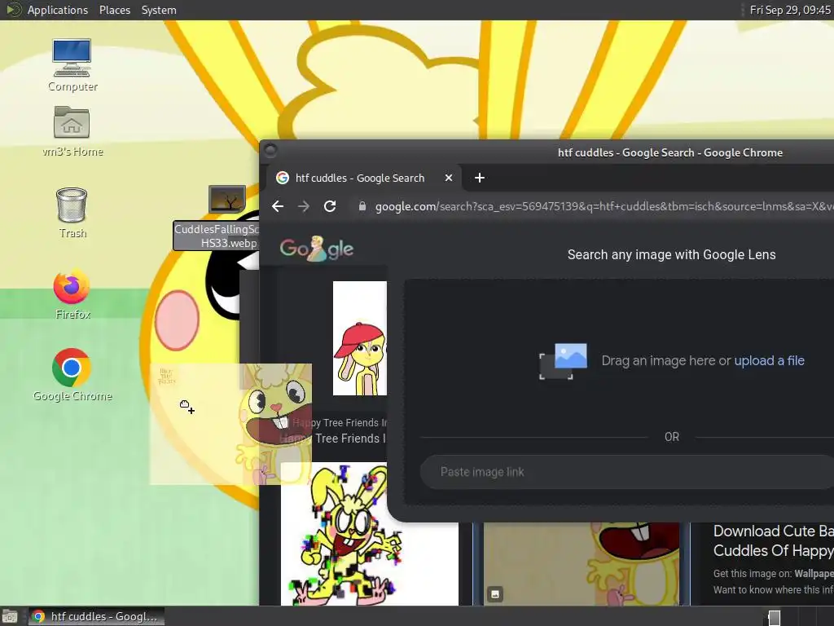This screenshot has width=834, height=626.
Task: Open the Cuddles wallpaper preview image
Action: pyautogui.click(x=582, y=564)
